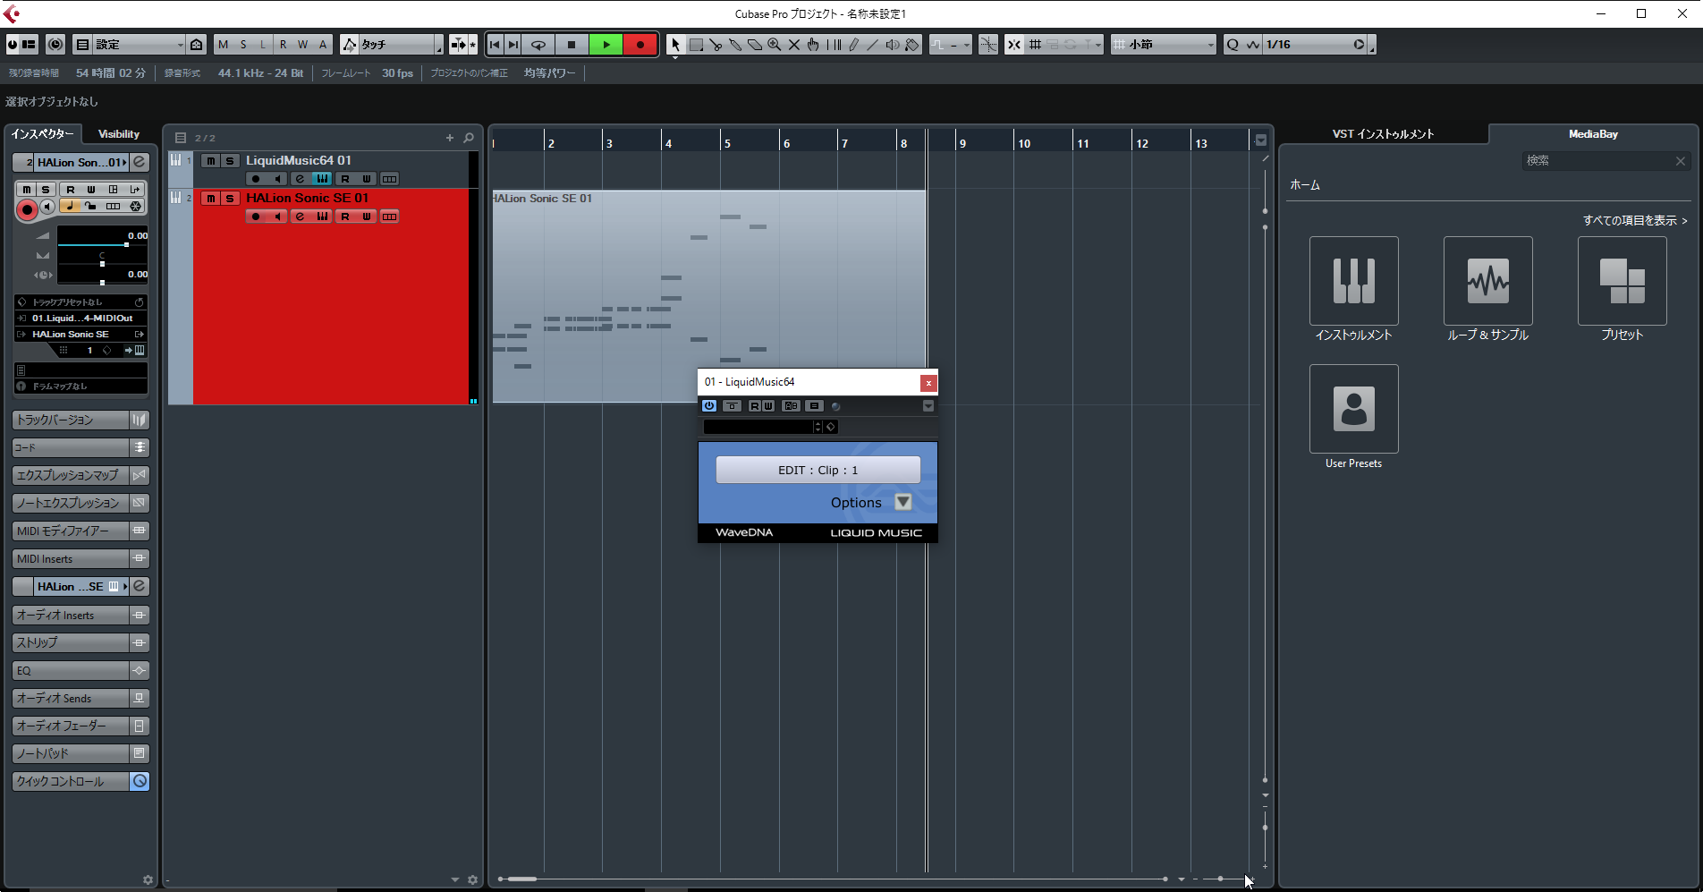Switch to the インスペクター tab
Viewport: 1703px width, 892px height.
coord(43,134)
